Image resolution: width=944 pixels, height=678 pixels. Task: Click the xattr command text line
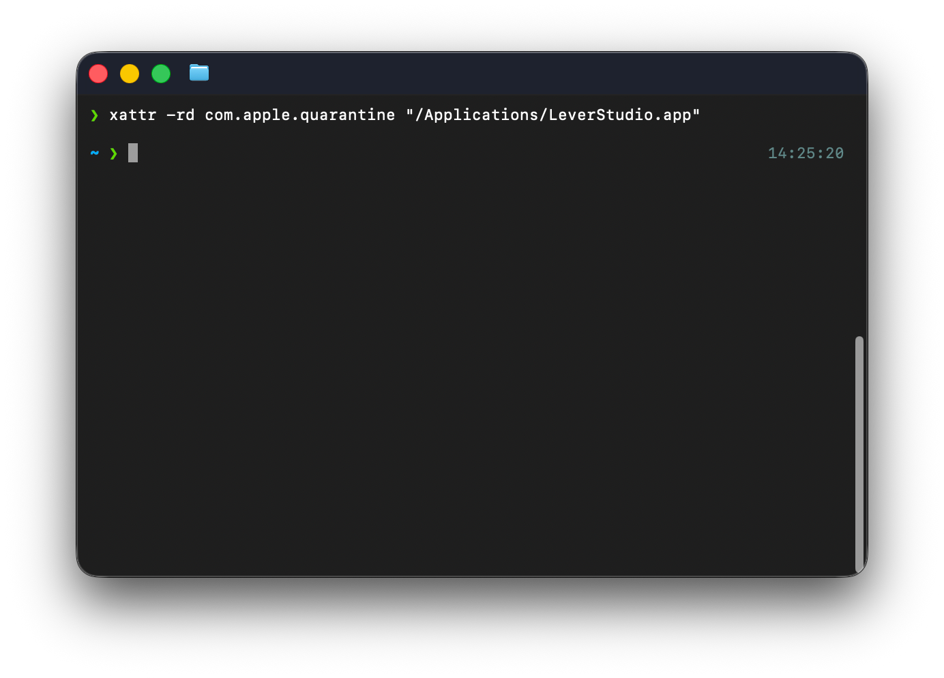tap(405, 115)
